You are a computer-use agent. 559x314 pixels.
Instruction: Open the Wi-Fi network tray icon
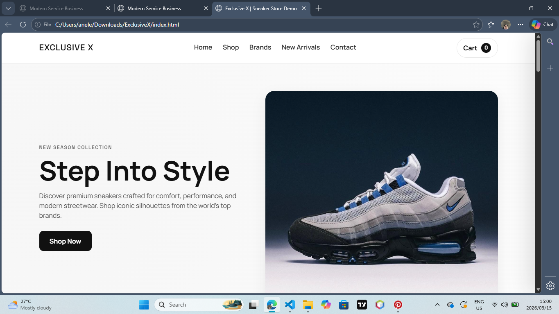point(495,305)
